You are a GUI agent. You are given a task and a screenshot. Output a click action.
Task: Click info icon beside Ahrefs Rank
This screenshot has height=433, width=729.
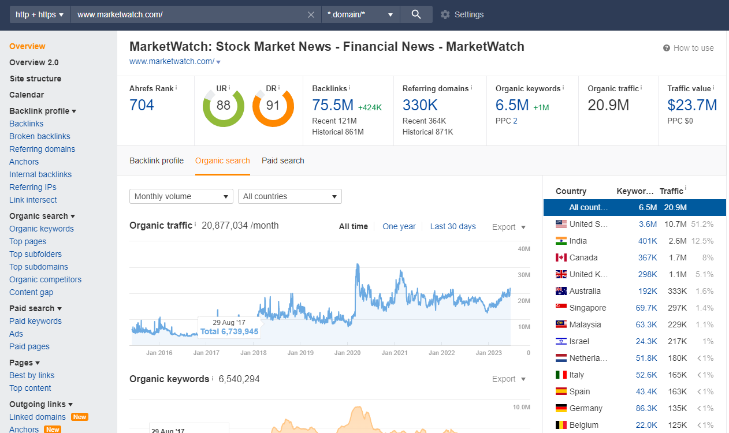[x=176, y=88]
